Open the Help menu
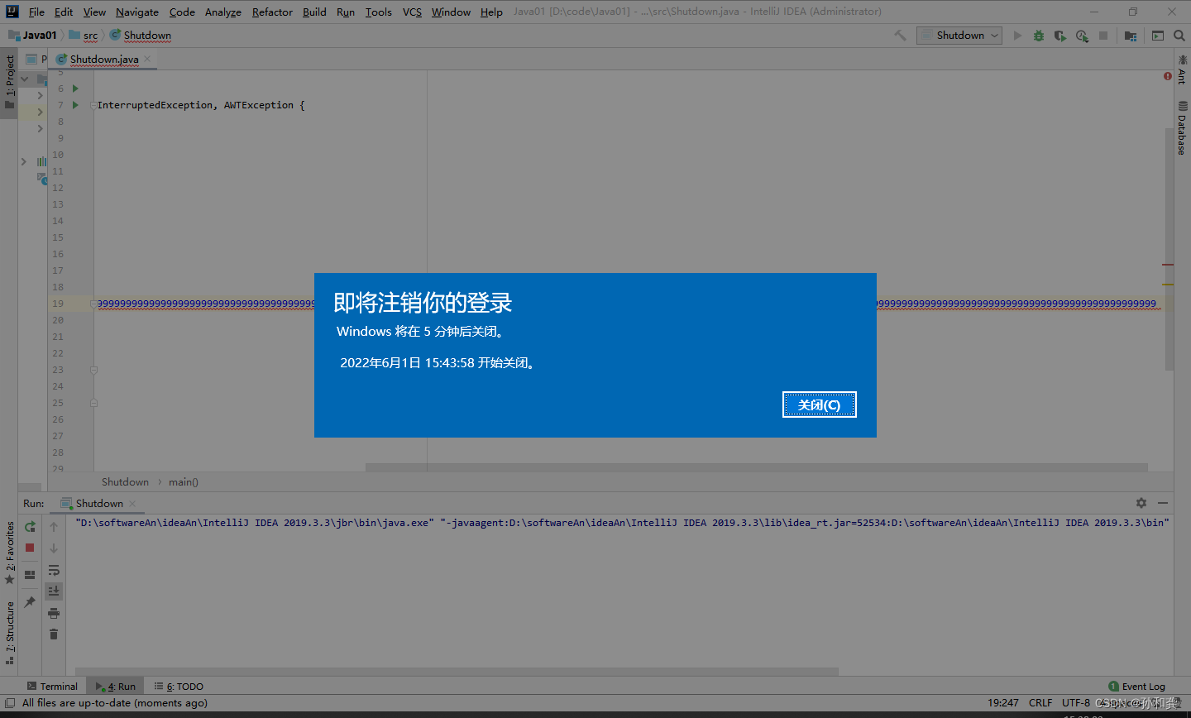 coord(491,12)
